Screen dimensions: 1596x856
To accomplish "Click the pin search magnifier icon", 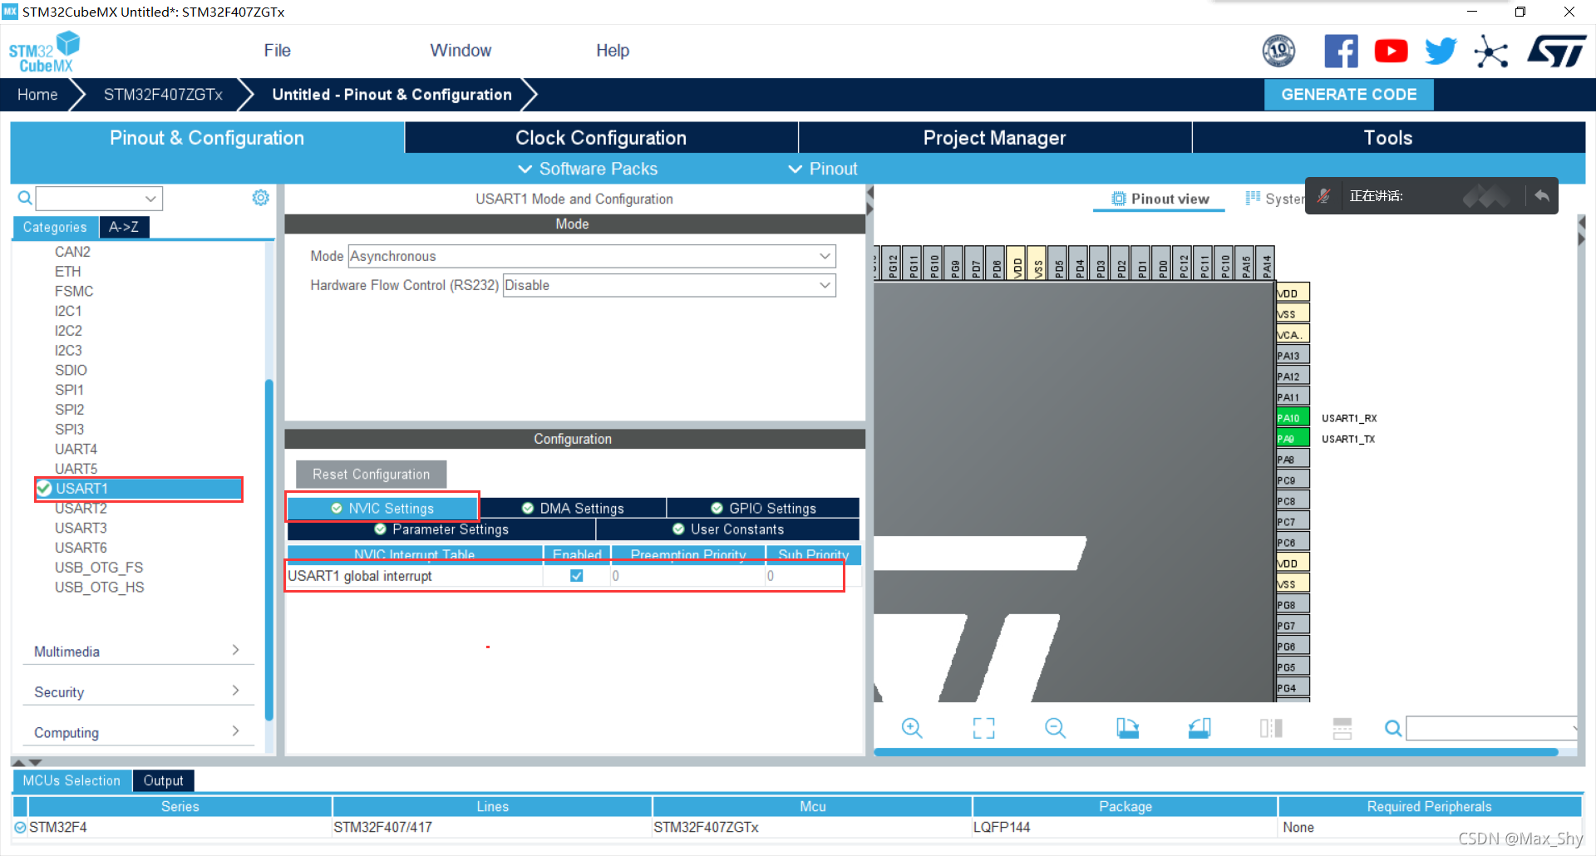I will (1393, 729).
